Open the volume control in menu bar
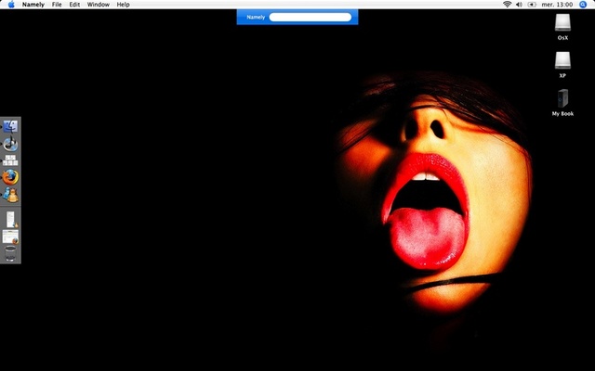This screenshot has height=371, width=595. click(x=519, y=5)
